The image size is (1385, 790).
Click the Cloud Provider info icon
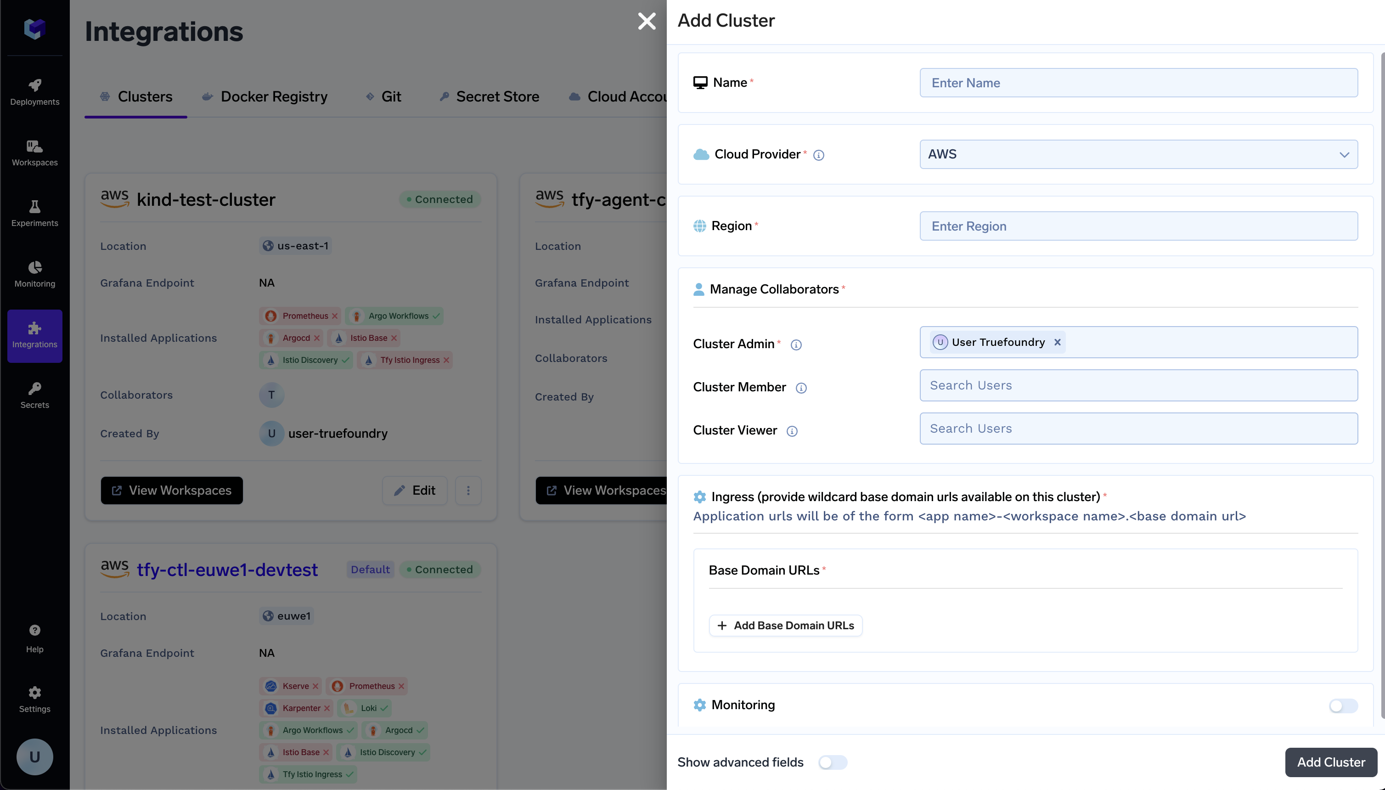coord(819,155)
